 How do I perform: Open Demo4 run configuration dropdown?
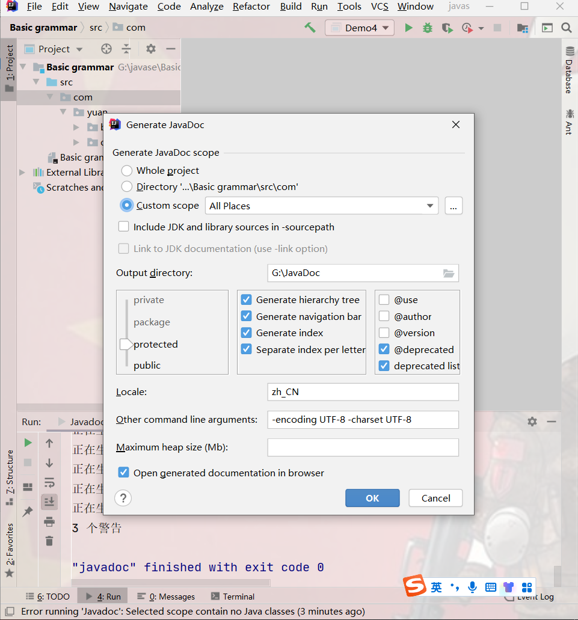(360, 28)
